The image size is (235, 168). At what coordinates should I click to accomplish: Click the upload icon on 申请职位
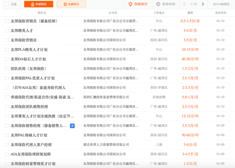point(33,4)
